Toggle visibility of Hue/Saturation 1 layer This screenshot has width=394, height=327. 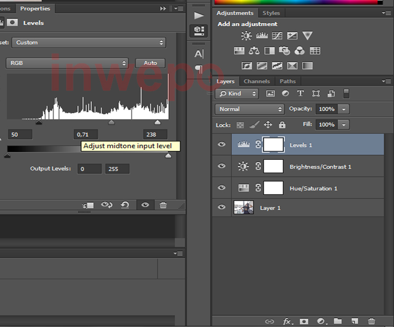click(222, 188)
